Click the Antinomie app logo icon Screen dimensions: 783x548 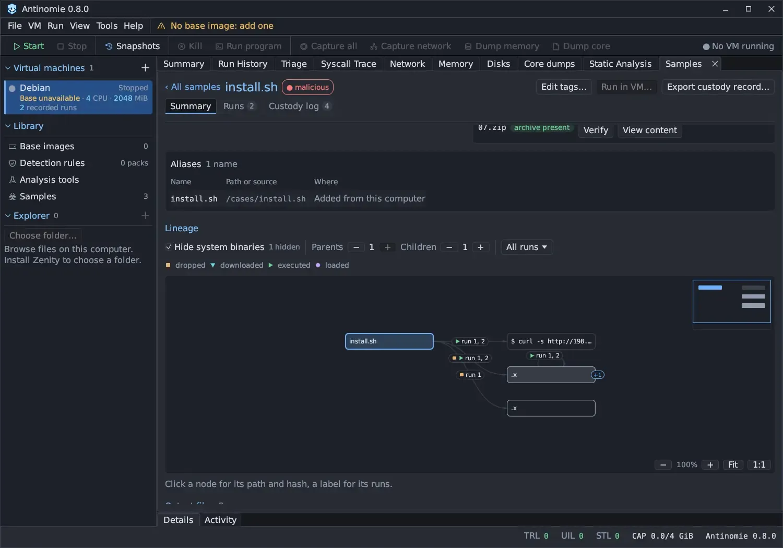tap(12, 9)
